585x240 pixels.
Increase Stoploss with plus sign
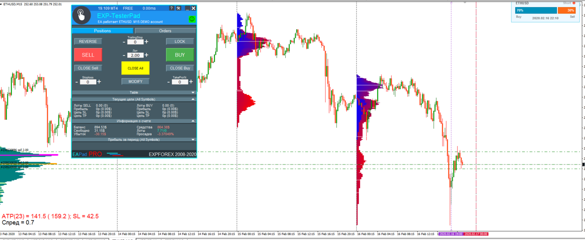(x=99, y=82)
